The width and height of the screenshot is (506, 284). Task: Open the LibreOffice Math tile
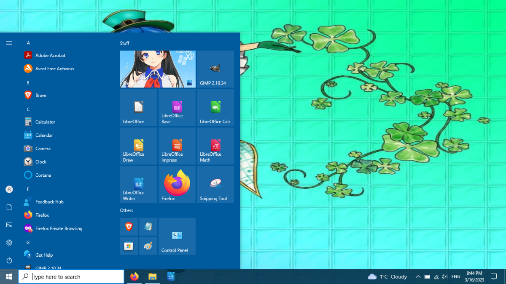coord(215,146)
